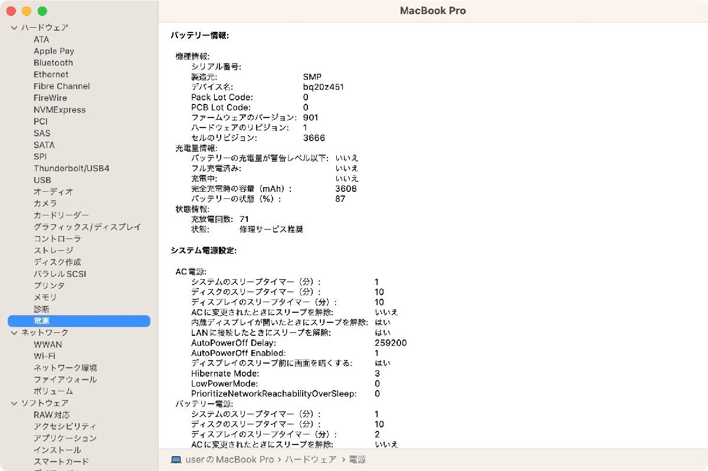Open NVMExpress info
708x471 pixels.
coord(60,110)
